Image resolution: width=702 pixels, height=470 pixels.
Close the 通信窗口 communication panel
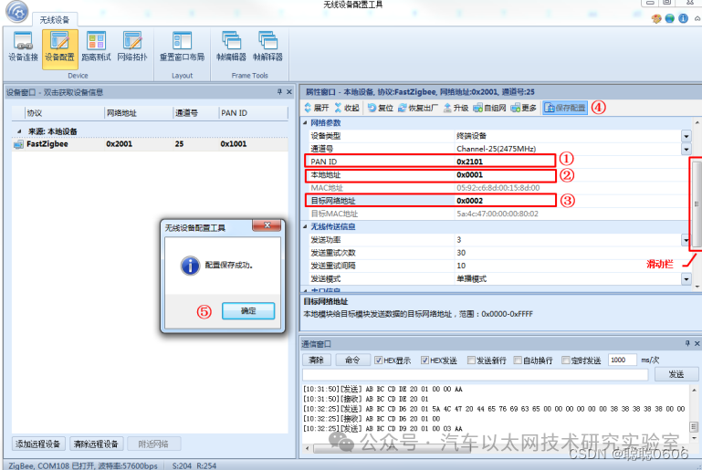point(697,343)
